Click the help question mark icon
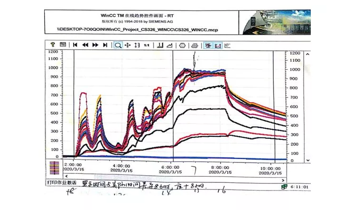The height and width of the screenshot is (210, 362). coord(53,45)
